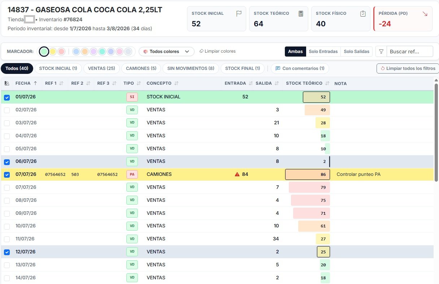439x284 pixels.
Task: Click the VD badge on the 14/07/26 row
Action: (132, 278)
